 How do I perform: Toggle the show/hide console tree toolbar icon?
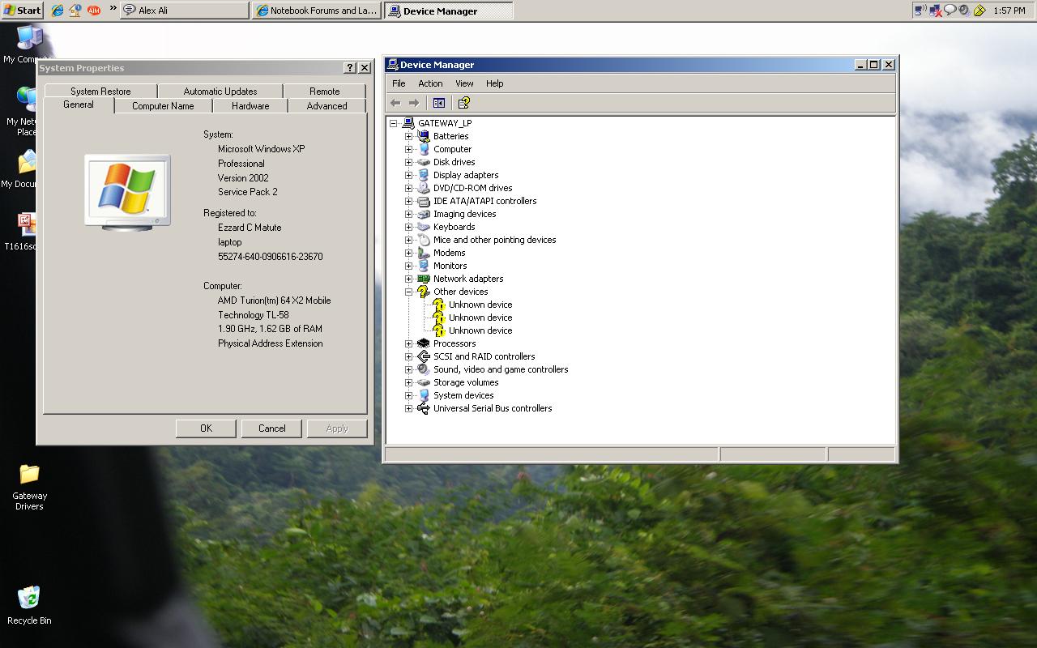click(x=439, y=103)
